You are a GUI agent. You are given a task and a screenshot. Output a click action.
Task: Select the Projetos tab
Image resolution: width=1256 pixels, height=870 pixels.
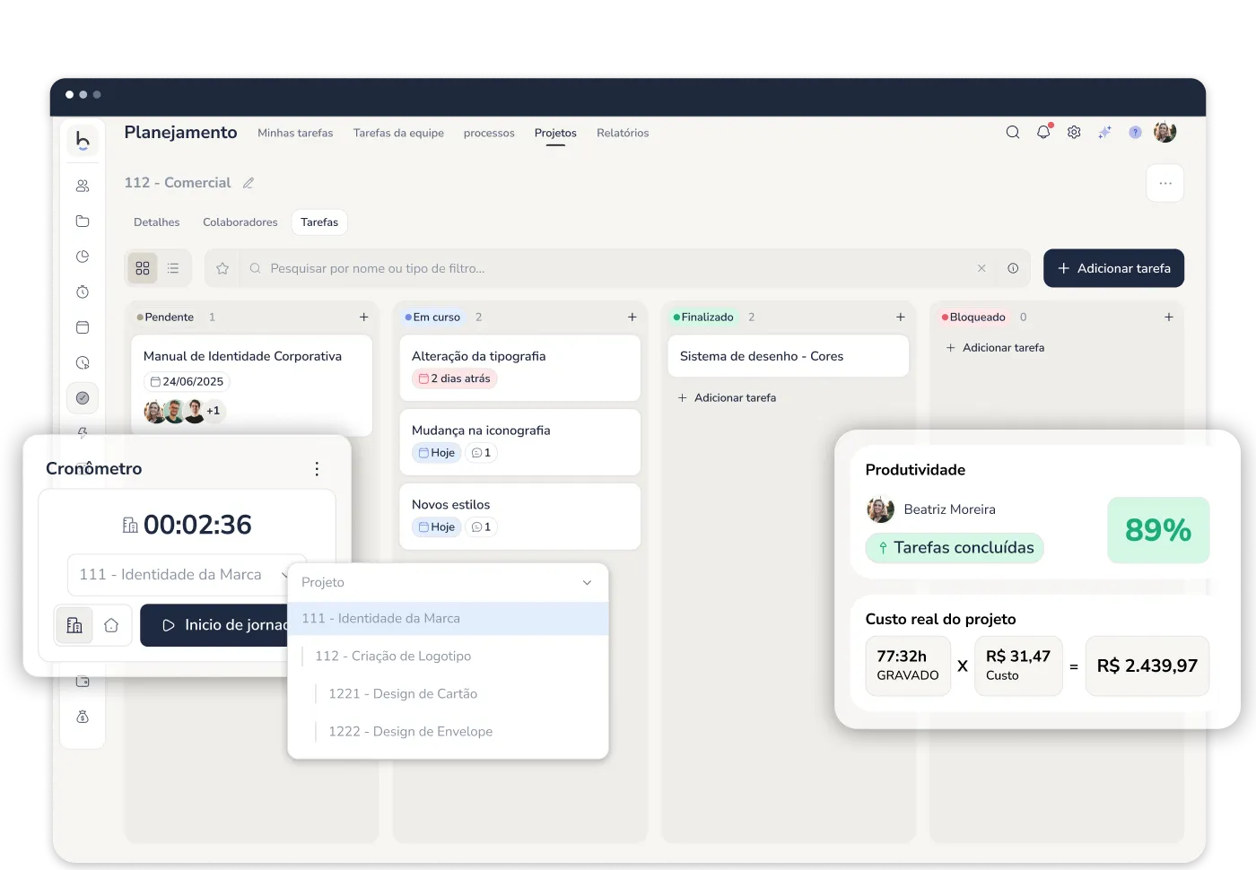click(x=555, y=133)
